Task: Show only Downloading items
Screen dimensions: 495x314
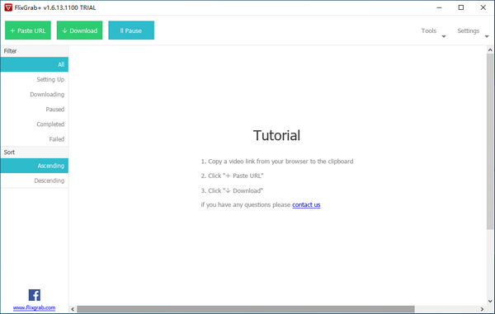Action: coord(35,94)
